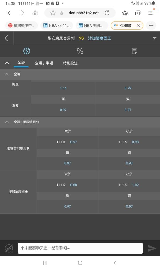Viewport: 160px width, 269px height.
Task: Focus the chat message input field
Action: pyautogui.click(x=80, y=248)
